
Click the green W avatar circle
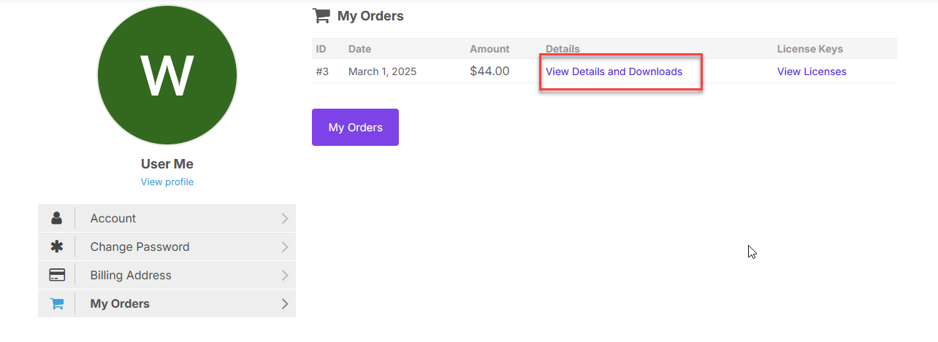pos(167,76)
